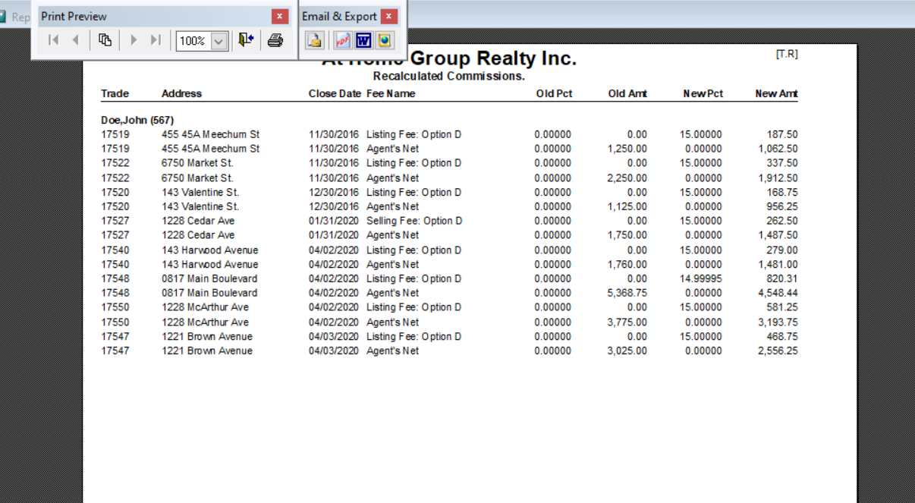
Task: Close the Print Preview toolbar
Action: (280, 16)
